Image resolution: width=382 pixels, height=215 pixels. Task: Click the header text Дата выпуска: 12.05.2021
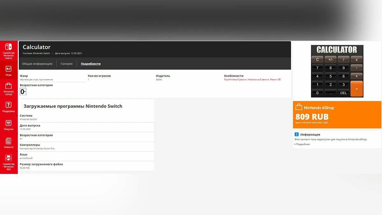(68, 54)
